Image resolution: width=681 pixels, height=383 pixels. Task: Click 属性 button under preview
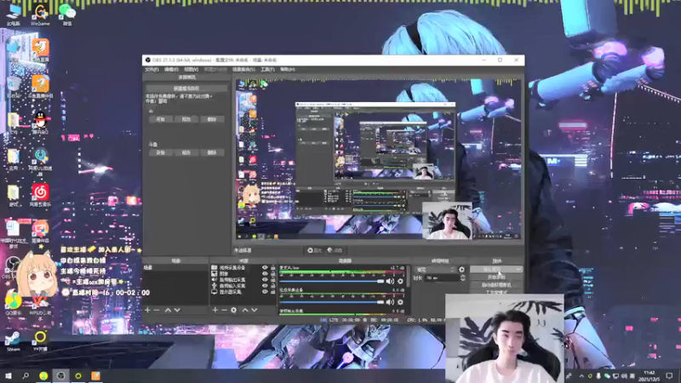(314, 250)
